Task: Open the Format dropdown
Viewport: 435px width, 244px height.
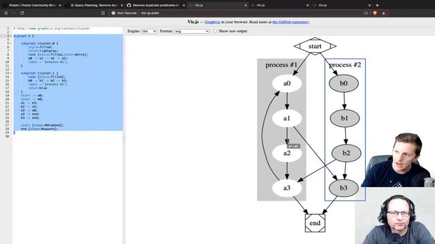Action: pyautogui.click(x=192, y=31)
